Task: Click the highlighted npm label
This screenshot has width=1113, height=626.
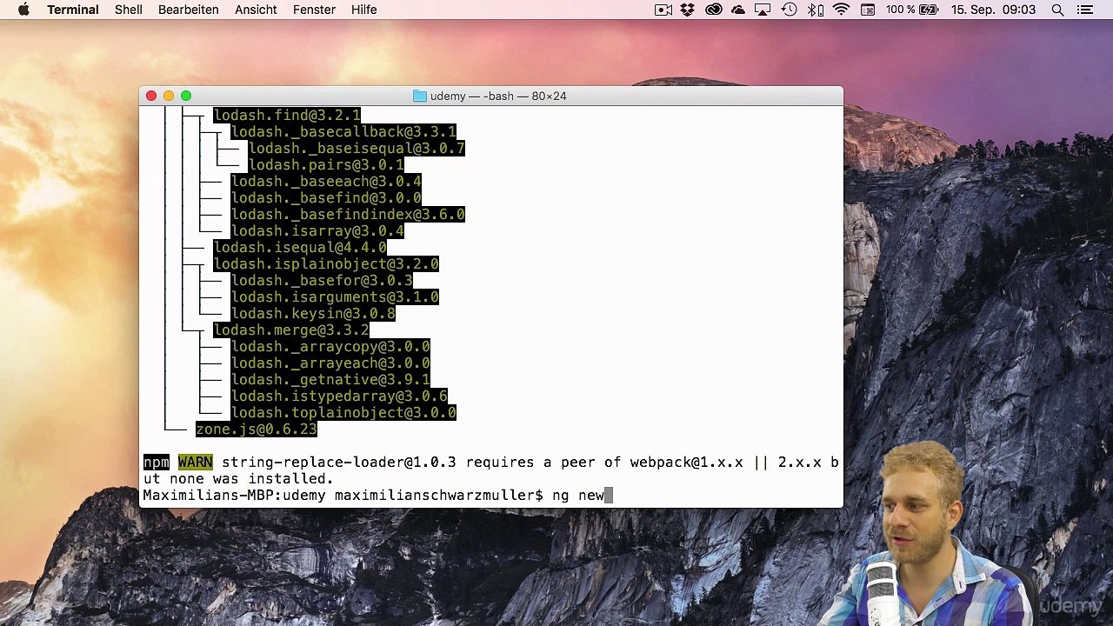Action: [157, 462]
